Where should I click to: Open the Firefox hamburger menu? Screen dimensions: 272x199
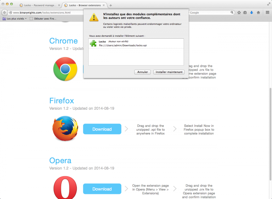[x=268, y=13]
